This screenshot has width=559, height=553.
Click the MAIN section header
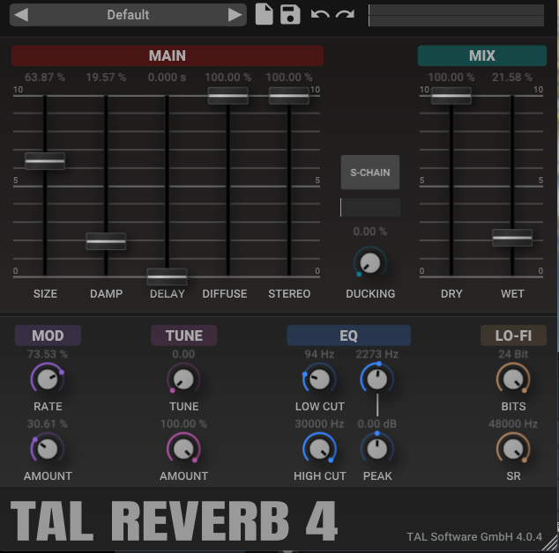168,55
